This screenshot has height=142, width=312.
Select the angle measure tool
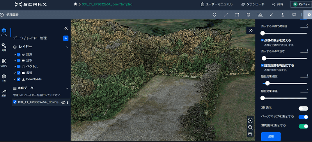tap(271, 15)
